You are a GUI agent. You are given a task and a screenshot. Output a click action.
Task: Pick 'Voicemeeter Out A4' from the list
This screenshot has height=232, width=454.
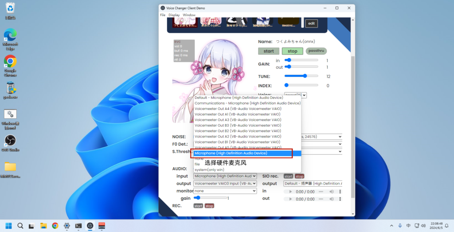tap(247, 109)
